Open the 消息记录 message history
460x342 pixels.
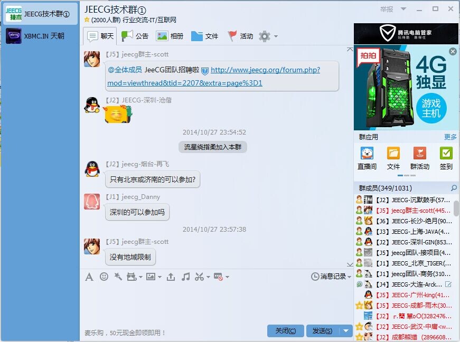pos(328,277)
